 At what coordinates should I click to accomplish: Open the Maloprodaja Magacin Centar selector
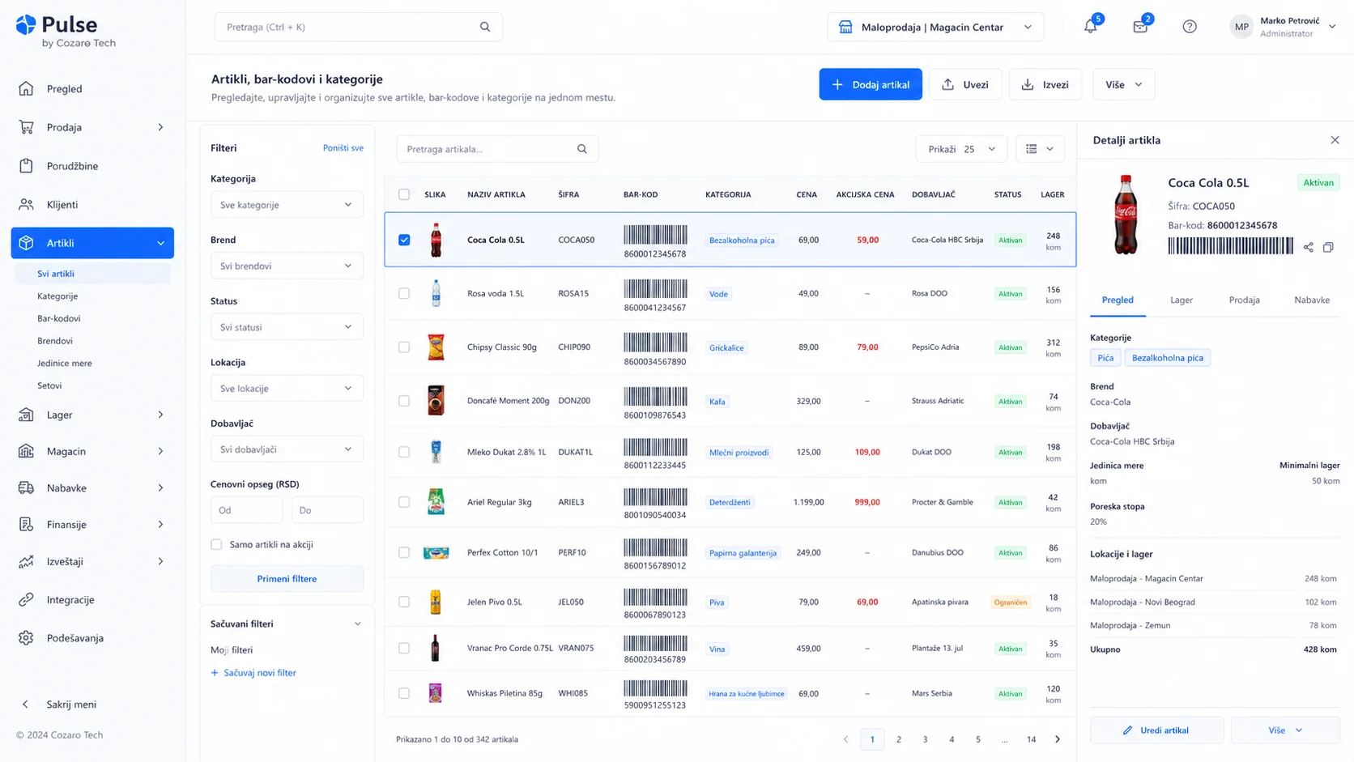pyautogui.click(x=935, y=27)
